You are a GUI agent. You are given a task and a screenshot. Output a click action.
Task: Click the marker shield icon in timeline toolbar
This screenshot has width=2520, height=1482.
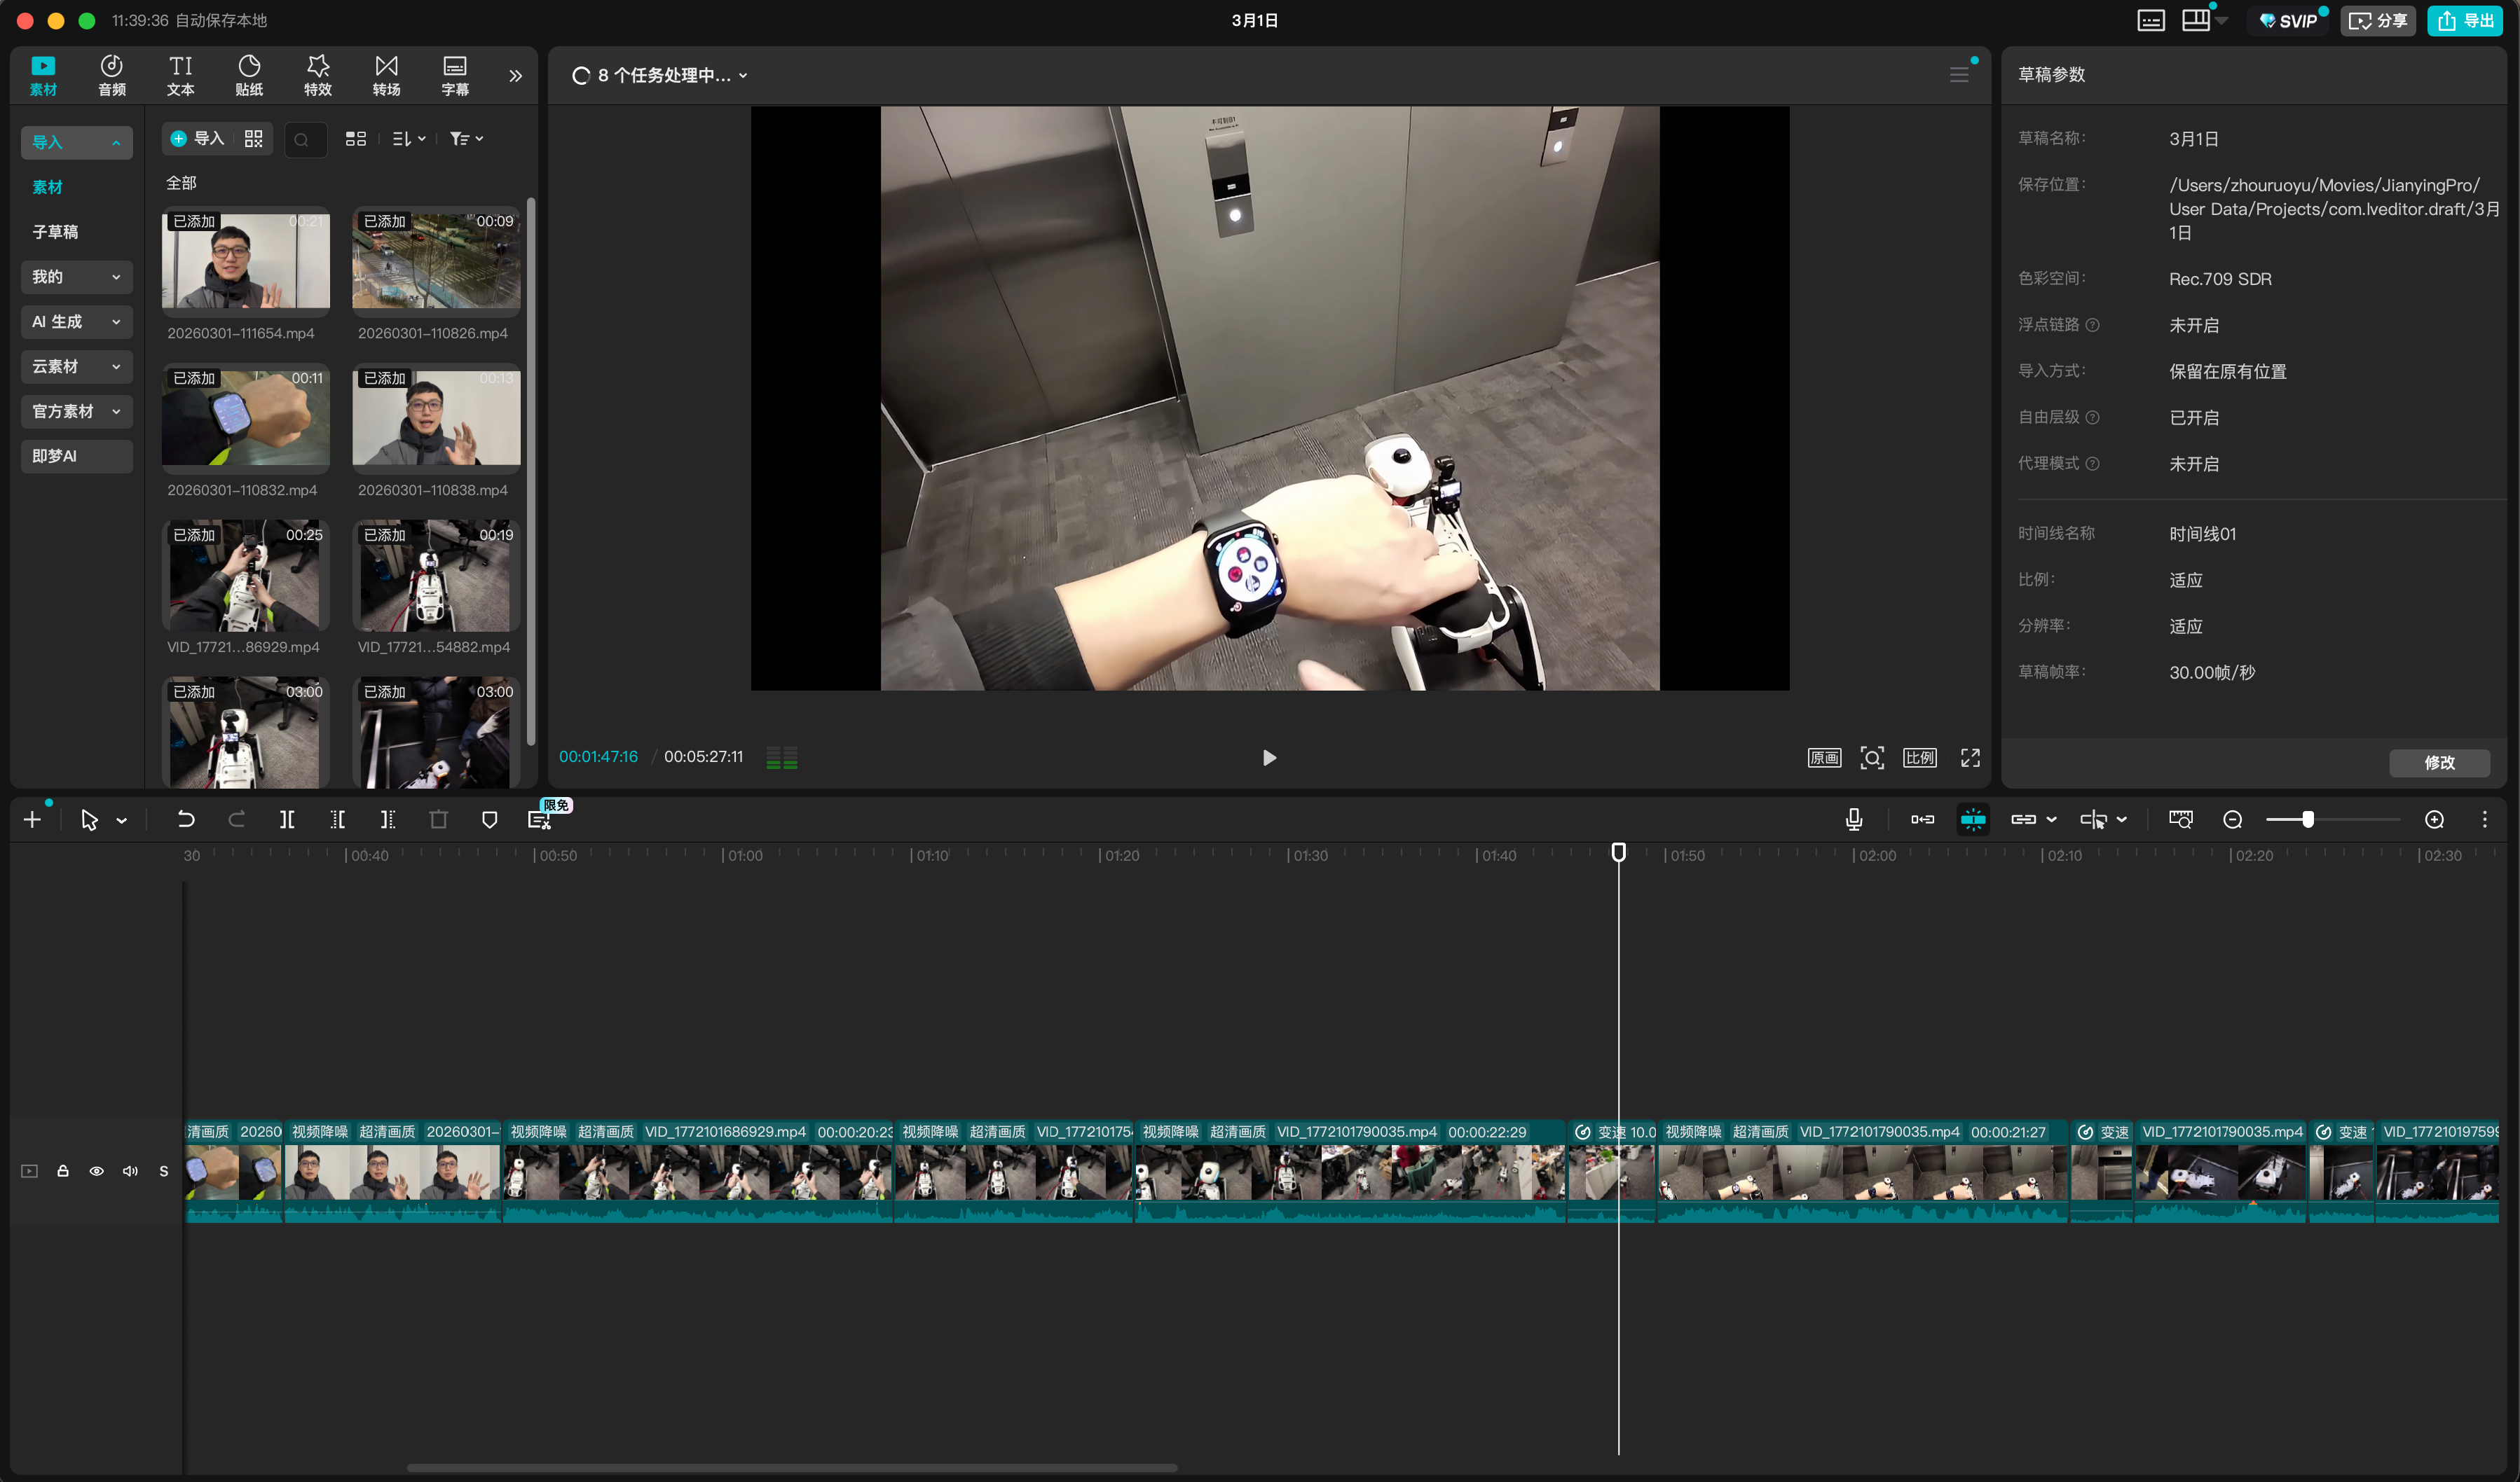[489, 819]
